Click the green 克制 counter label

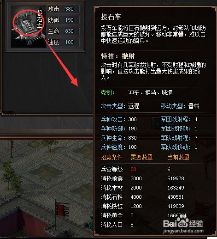click(107, 93)
